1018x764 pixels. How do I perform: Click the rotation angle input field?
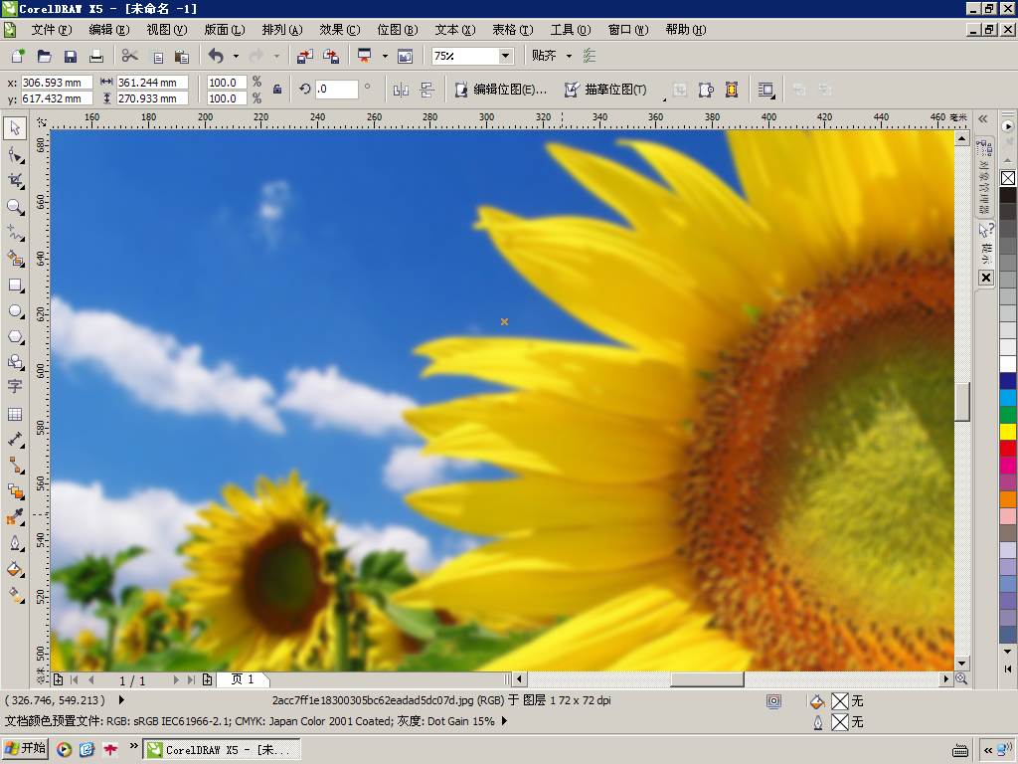pyautogui.click(x=336, y=89)
